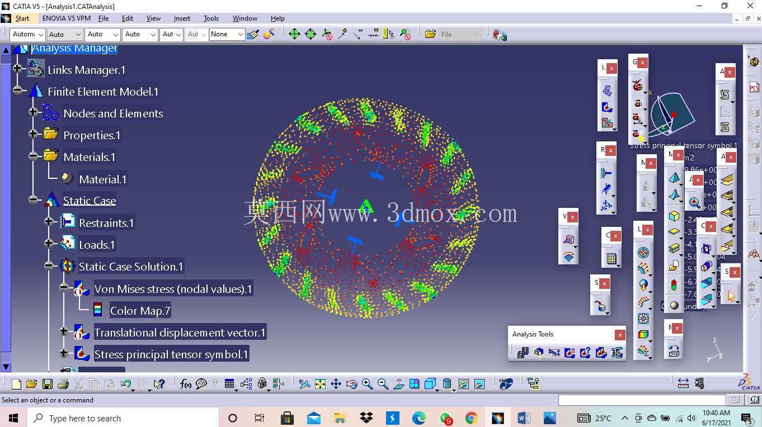Open Microsoft Word from the taskbar
The height and width of the screenshot is (427, 762).
coord(524,418)
